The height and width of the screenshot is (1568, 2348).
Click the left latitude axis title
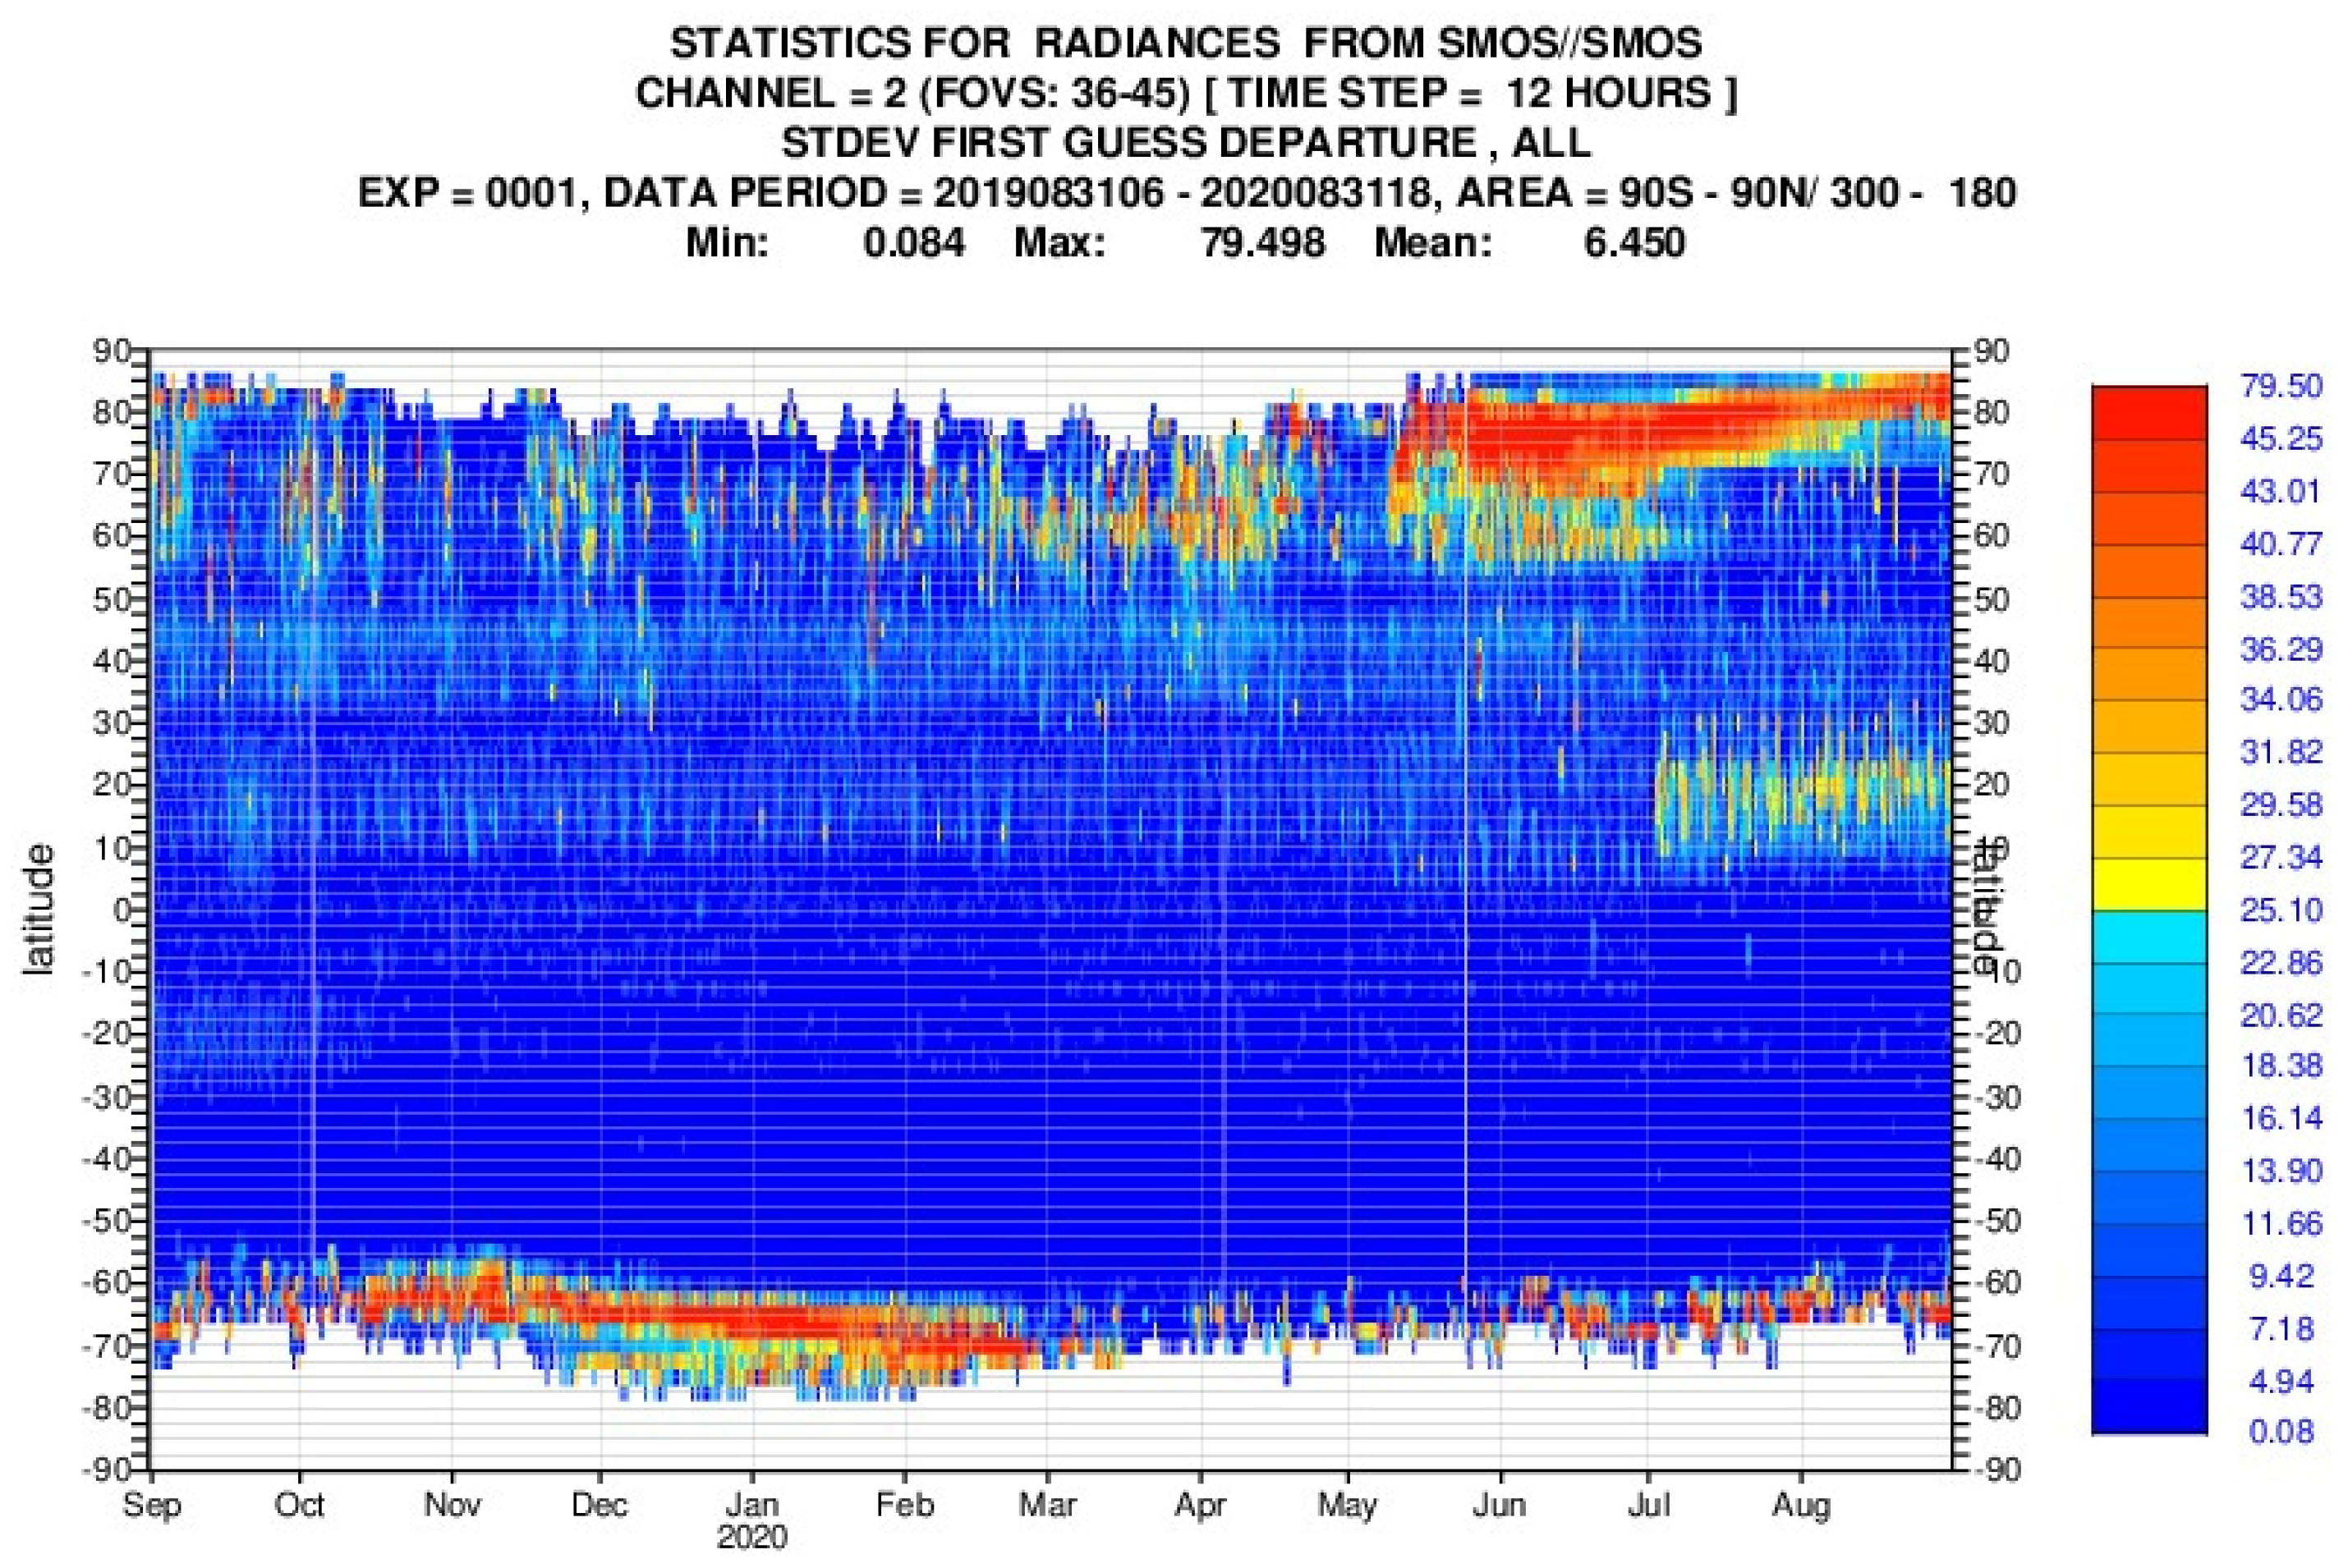(38, 909)
